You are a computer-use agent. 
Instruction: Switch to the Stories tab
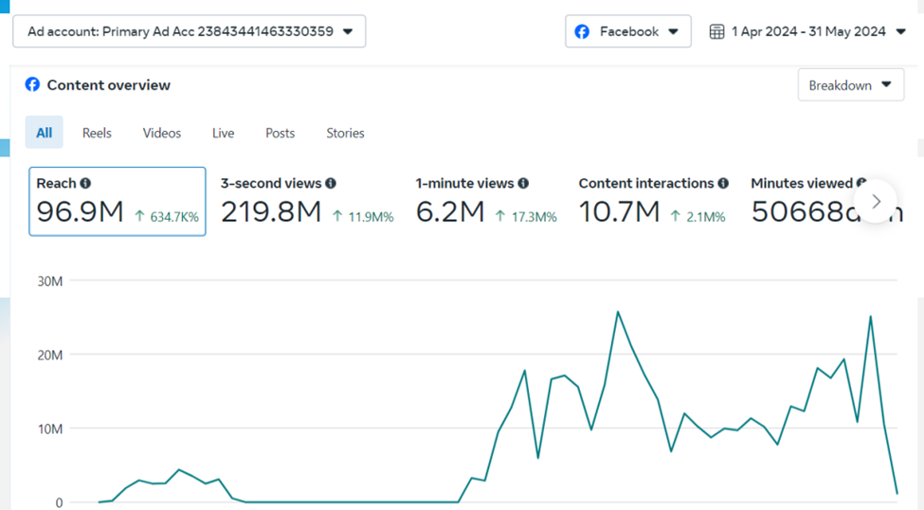tap(345, 133)
